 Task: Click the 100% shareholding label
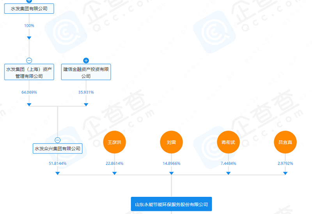(x=29, y=26)
